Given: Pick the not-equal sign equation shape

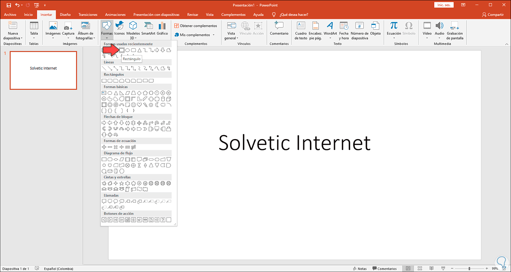Looking at the screenshot, I should 134,147.
